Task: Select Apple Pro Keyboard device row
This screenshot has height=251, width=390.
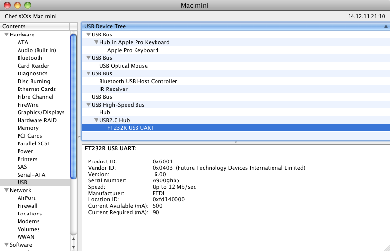Action: [x=236, y=50]
